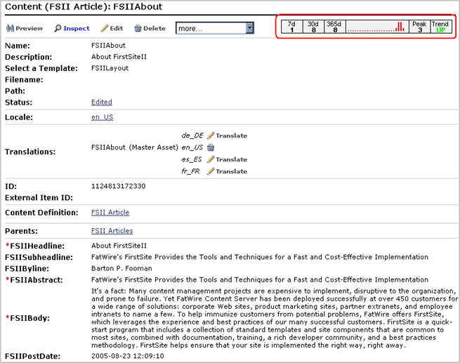Click "FSIIAbout (Master Asset)" text
The width and height of the screenshot is (460, 363).
(x=135, y=147)
